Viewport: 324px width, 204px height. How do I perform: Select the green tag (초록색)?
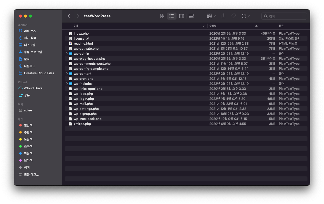[28, 146]
